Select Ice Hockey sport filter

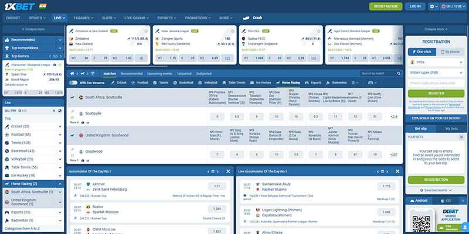[260, 82]
